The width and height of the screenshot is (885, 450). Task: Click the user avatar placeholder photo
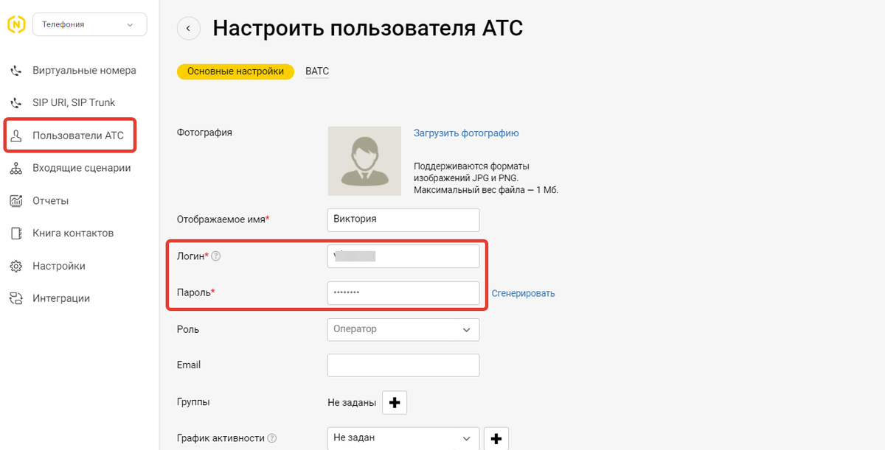point(364,161)
